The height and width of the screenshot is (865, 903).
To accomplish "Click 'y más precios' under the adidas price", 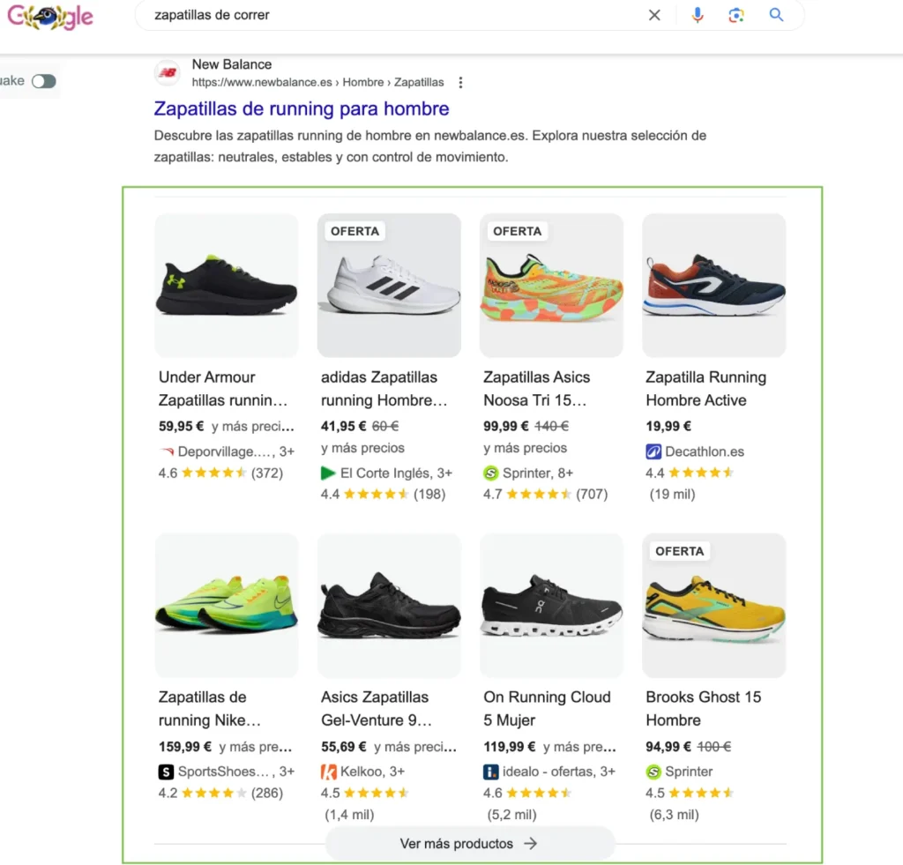I will tap(362, 448).
